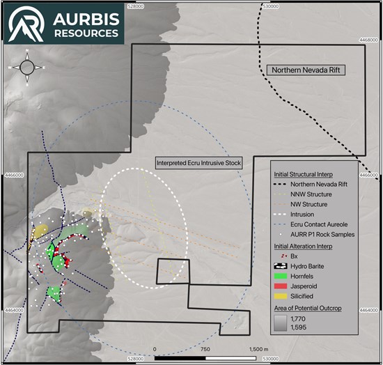Click the Northern Nevada Rift map label
Image resolution: width=383 pixels, height=365 pixels.
coord(306,70)
